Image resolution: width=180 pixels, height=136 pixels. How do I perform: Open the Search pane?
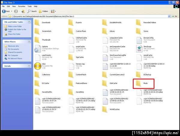click(32, 11)
